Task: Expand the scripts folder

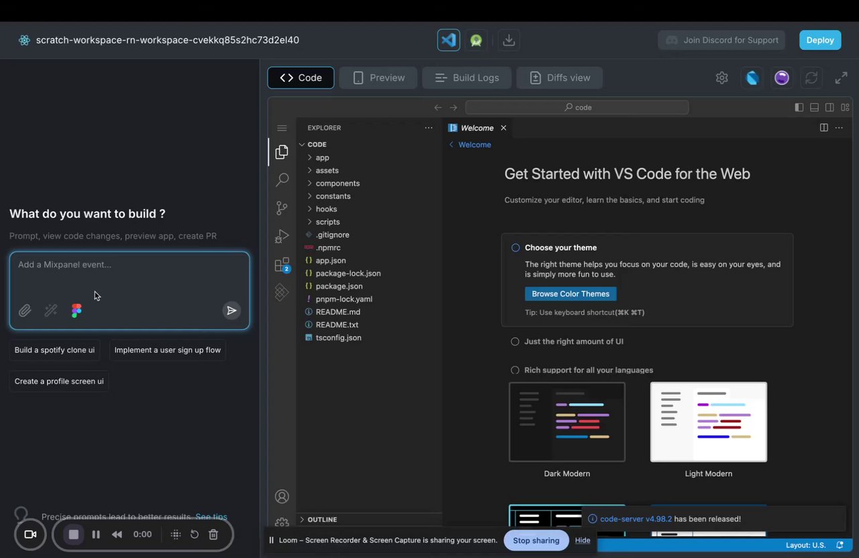Action: tap(327, 221)
